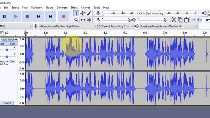The image size is (210, 118).
Task: Open the Analyze menu
Action: [x=86, y=8]
